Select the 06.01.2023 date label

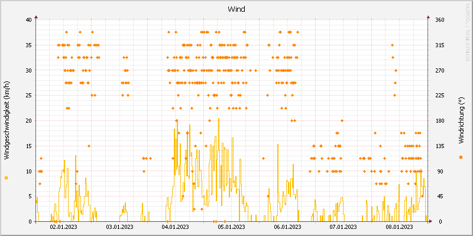pos(288,227)
